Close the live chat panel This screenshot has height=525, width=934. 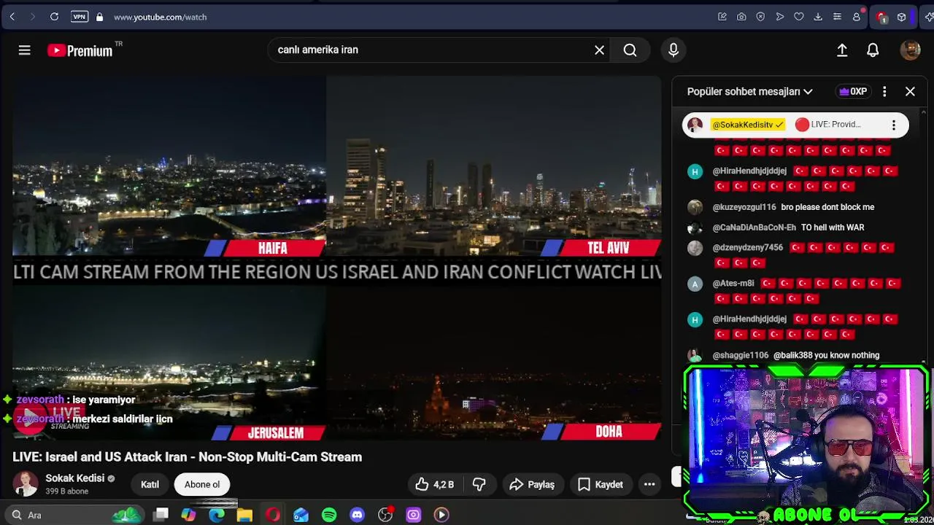pyautogui.click(x=910, y=91)
